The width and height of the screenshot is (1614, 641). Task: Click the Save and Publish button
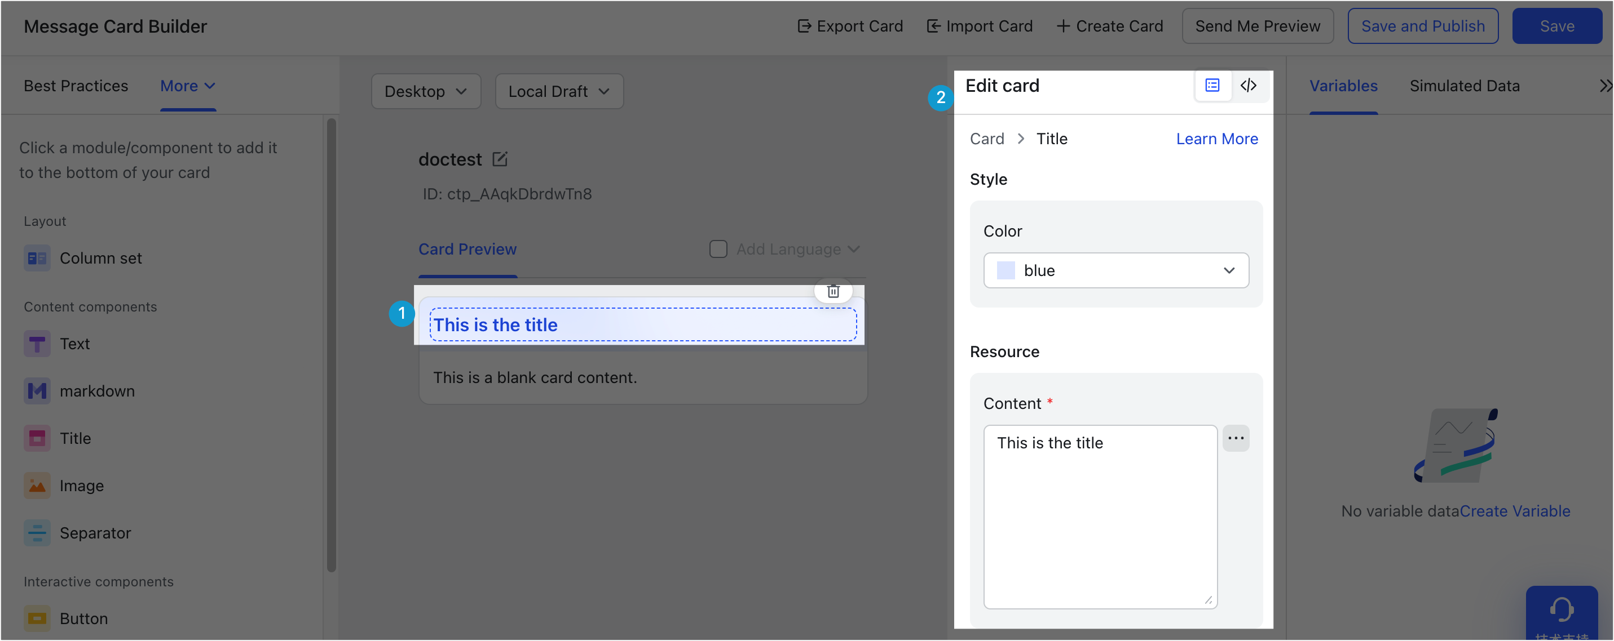tap(1423, 26)
